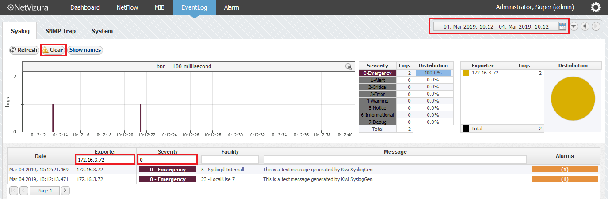Click the chart bar at 10:12:13
608x199 pixels.
53,118
